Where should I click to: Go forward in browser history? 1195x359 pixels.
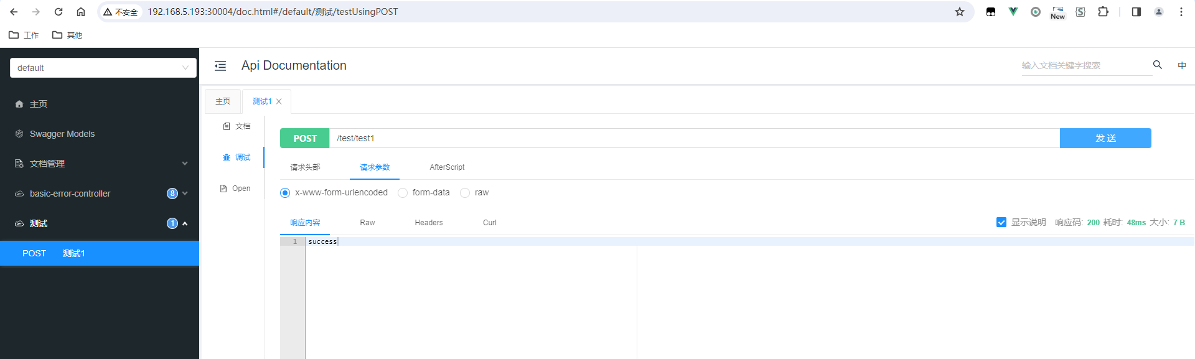pos(36,12)
